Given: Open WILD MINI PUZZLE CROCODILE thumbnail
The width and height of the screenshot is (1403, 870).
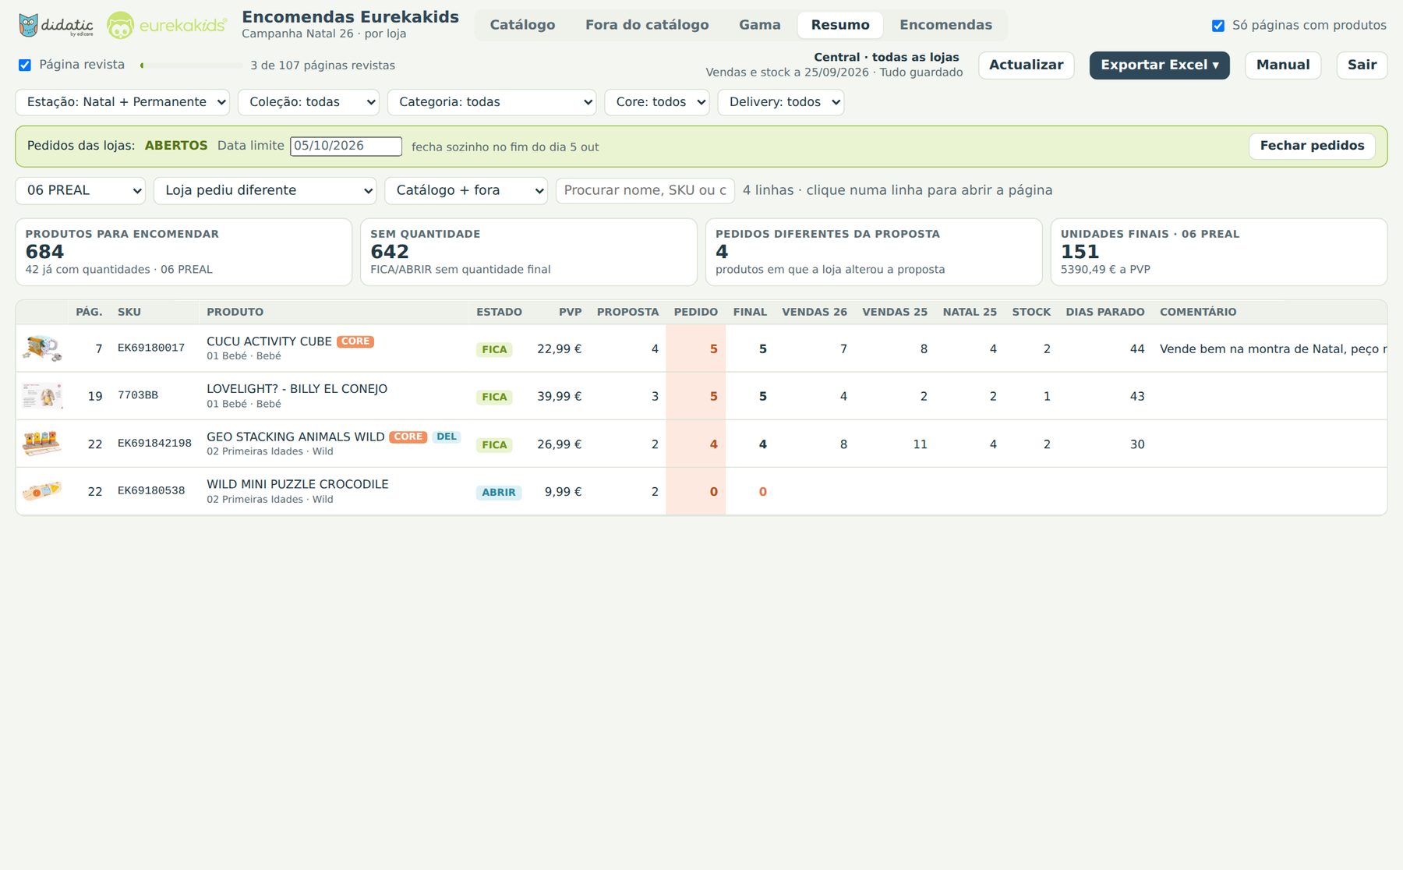Looking at the screenshot, I should point(42,491).
